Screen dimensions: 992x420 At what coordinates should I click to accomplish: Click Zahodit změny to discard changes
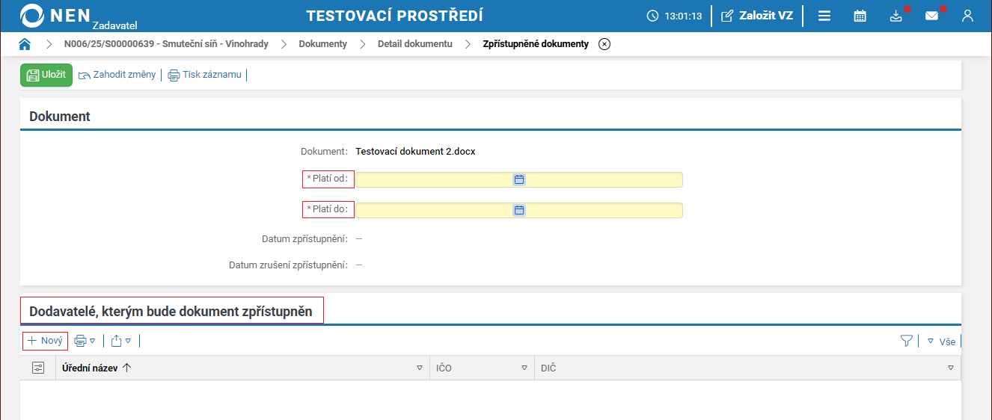tap(117, 75)
